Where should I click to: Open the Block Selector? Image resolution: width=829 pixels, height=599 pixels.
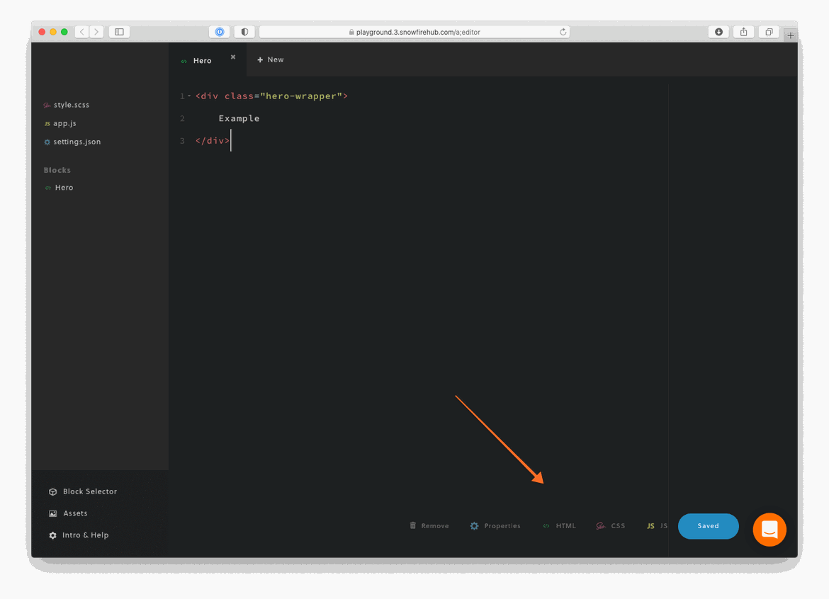click(x=89, y=491)
